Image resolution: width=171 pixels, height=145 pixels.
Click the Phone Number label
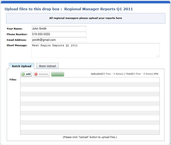(x=17, y=34)
